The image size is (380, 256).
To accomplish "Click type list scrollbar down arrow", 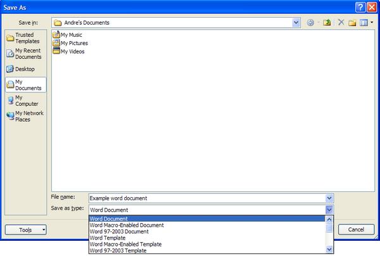I will [329, 249].
